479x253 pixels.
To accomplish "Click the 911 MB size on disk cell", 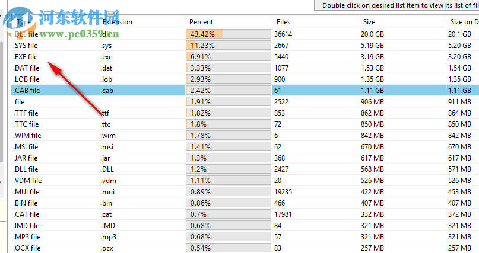I will click(460, 102).
